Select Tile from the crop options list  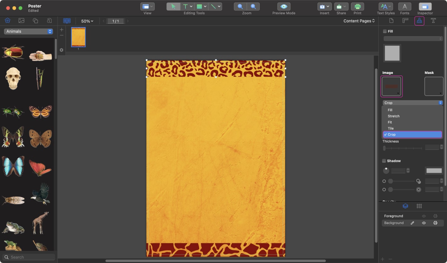coord(391,128)
